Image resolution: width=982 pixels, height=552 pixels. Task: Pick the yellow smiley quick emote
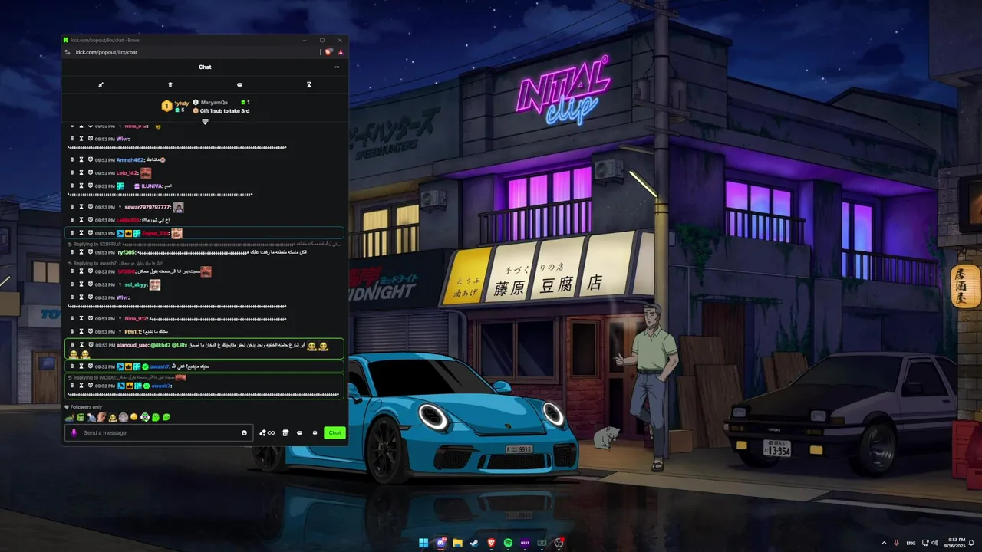coord(134,417)
